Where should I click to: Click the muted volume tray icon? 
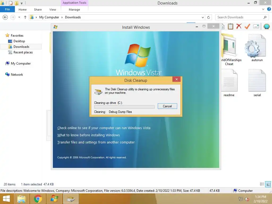tap(247, 199)
